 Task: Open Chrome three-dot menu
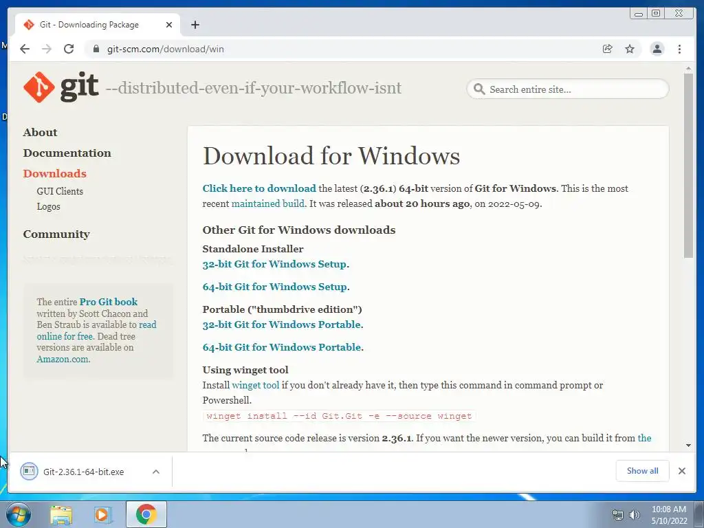point(679,49)
